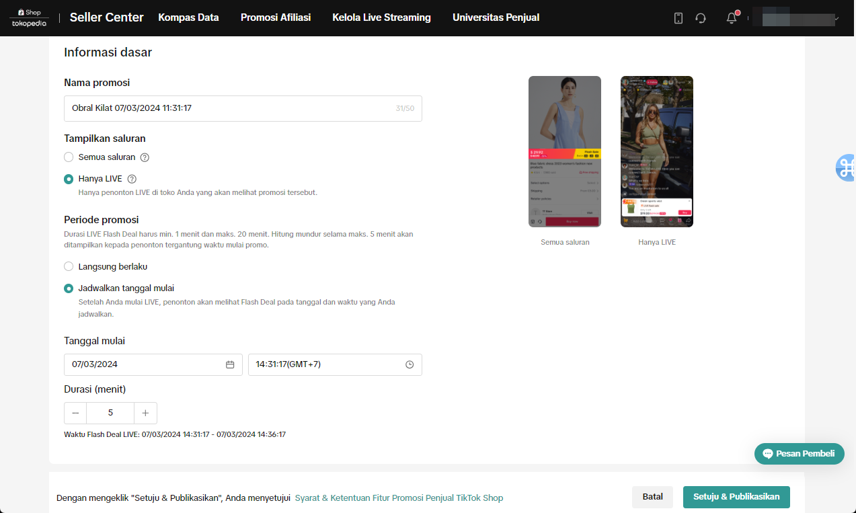Click the help icon beside Semua saluran

pyautogui.click(x=145, y=157)
